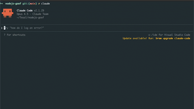Screen dimensions: 194x109
Task: Click the 'Claude Code' title text
Action: pos(25,10)
